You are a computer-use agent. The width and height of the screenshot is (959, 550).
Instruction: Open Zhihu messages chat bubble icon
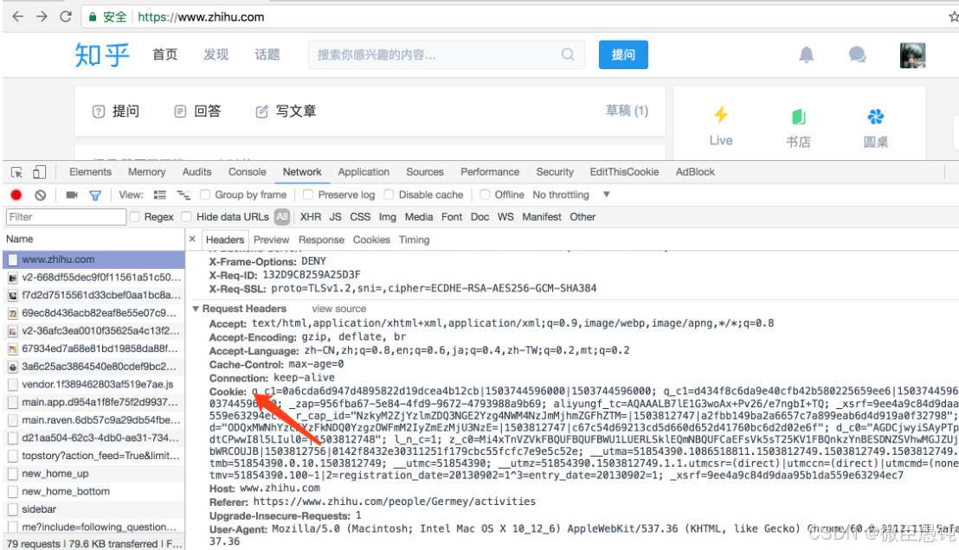[x=857, y=55]
